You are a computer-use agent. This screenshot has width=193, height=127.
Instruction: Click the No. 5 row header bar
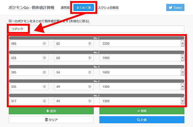click(96, 96)
